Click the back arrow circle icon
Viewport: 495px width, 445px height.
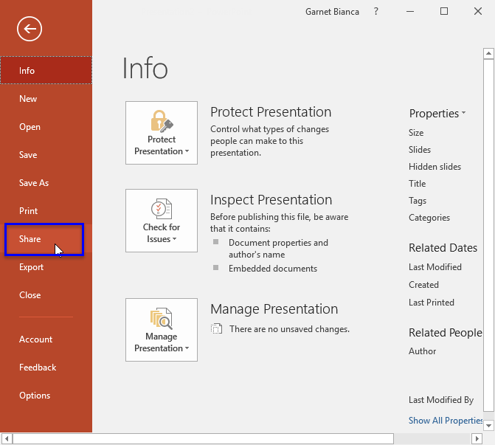[x=30, y=29]
